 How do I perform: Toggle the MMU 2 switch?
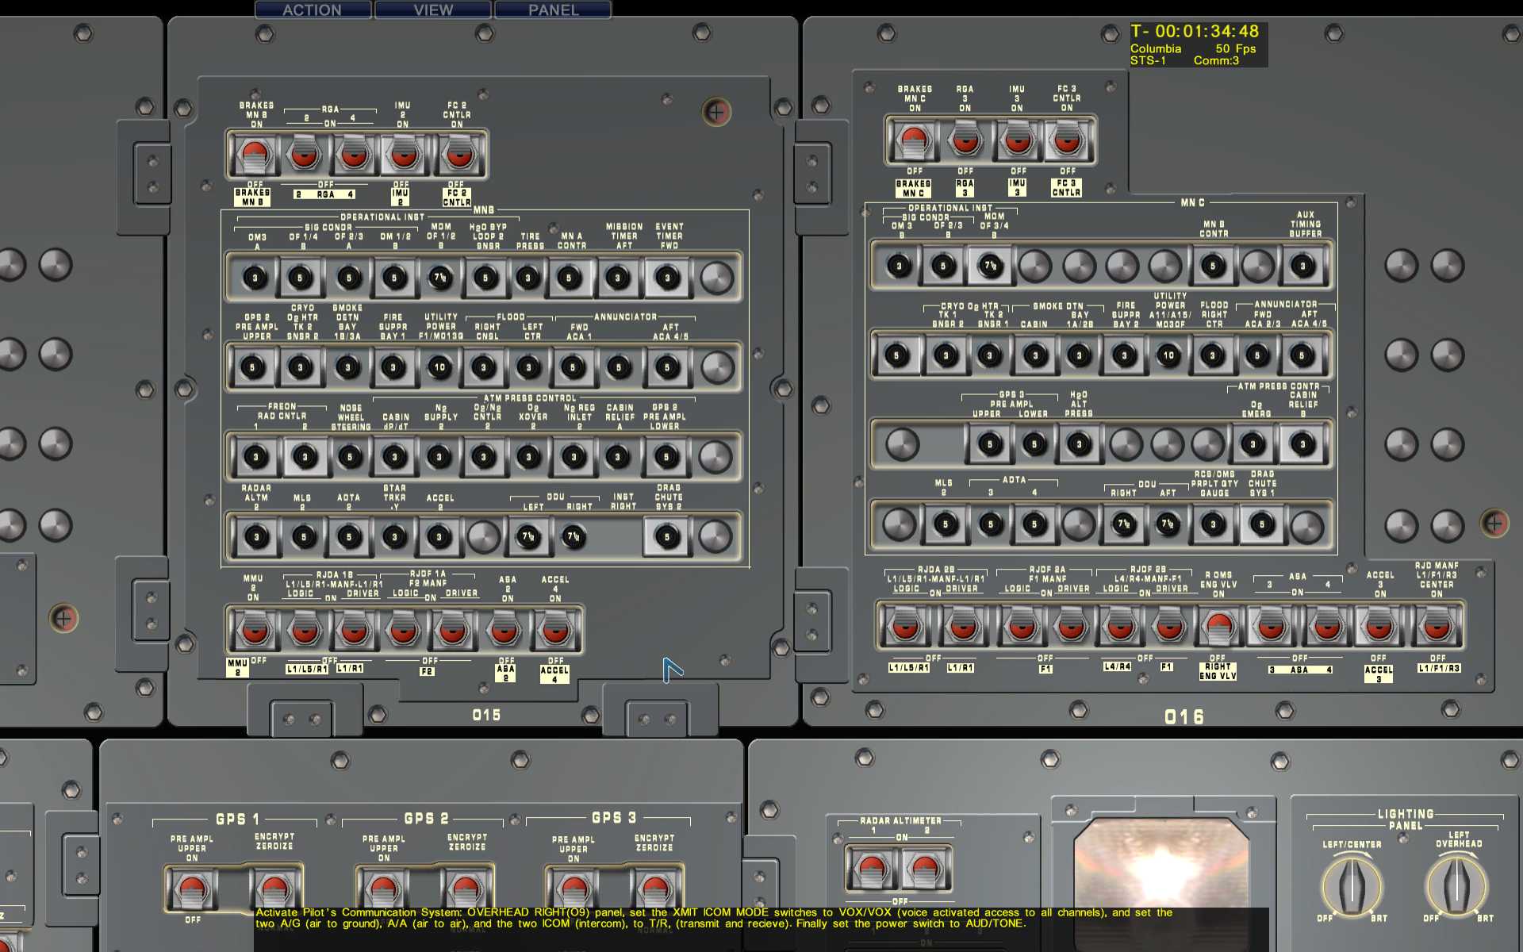point(254,631)
